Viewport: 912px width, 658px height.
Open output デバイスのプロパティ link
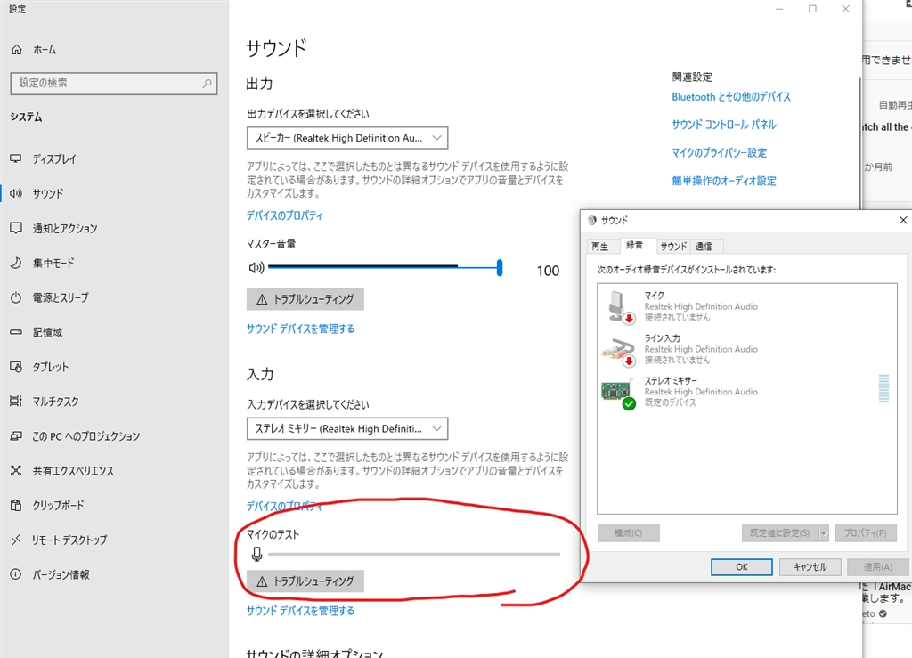coord(284,215)
